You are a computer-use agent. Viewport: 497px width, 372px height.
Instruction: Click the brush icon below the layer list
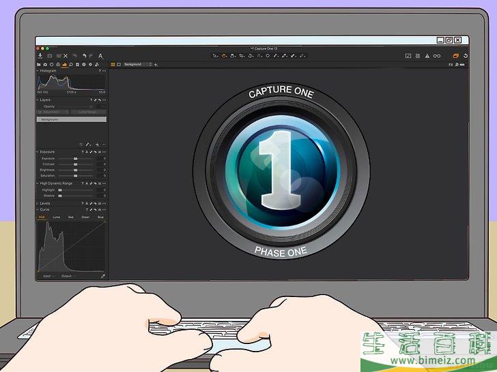pos(88,144)
